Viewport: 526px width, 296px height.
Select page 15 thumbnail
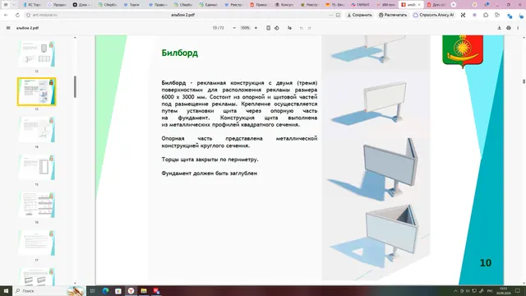tap(36, 167)
